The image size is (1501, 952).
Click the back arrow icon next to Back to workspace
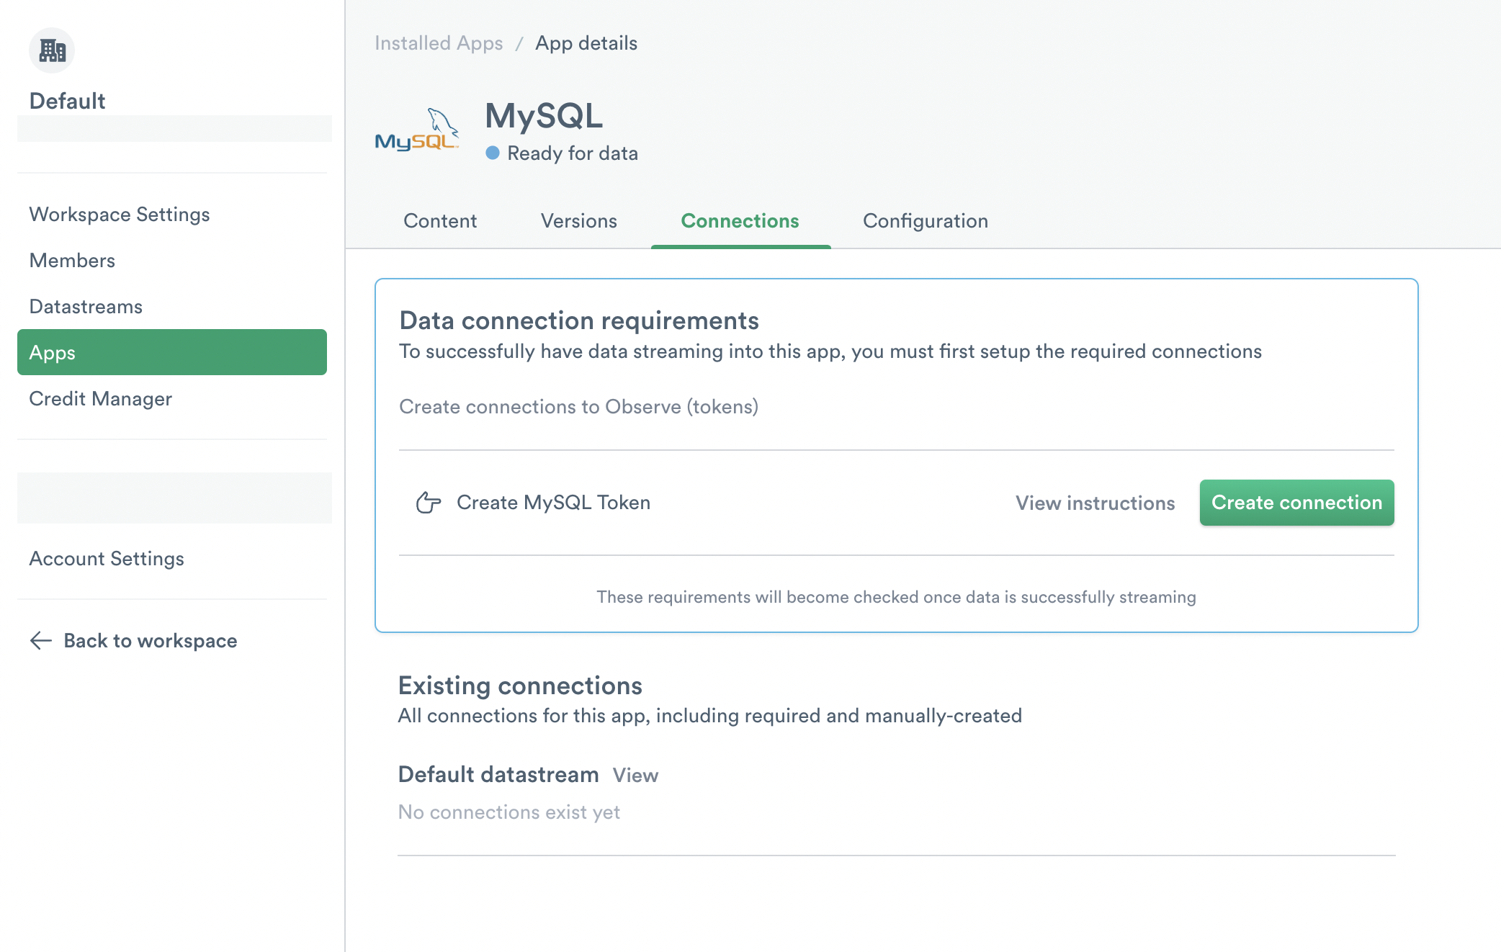click(41, 641)
